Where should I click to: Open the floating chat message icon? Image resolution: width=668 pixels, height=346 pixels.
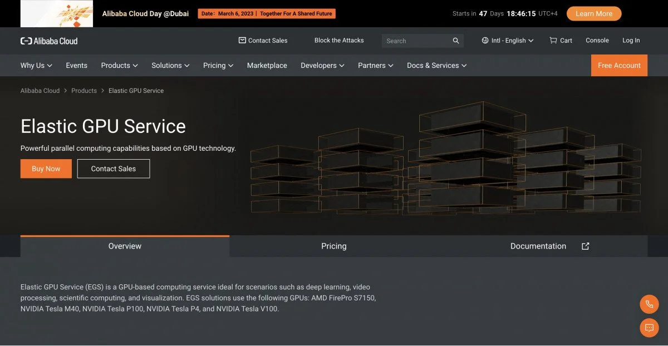pyautogui.click(x=649, y=328)
